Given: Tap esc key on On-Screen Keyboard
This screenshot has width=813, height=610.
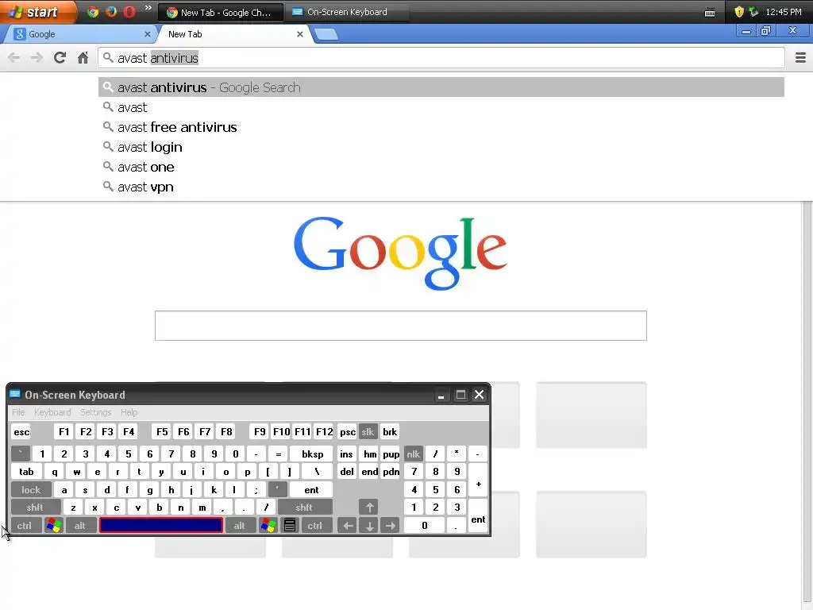Looking at the screenshot, I should [x=21, y=432].
